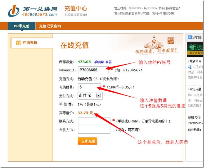The height and width of the screenshot is (168, 204).
Task: Click the 立即充值 submit button
Action: pyautogui.click(x=87, y=141)
